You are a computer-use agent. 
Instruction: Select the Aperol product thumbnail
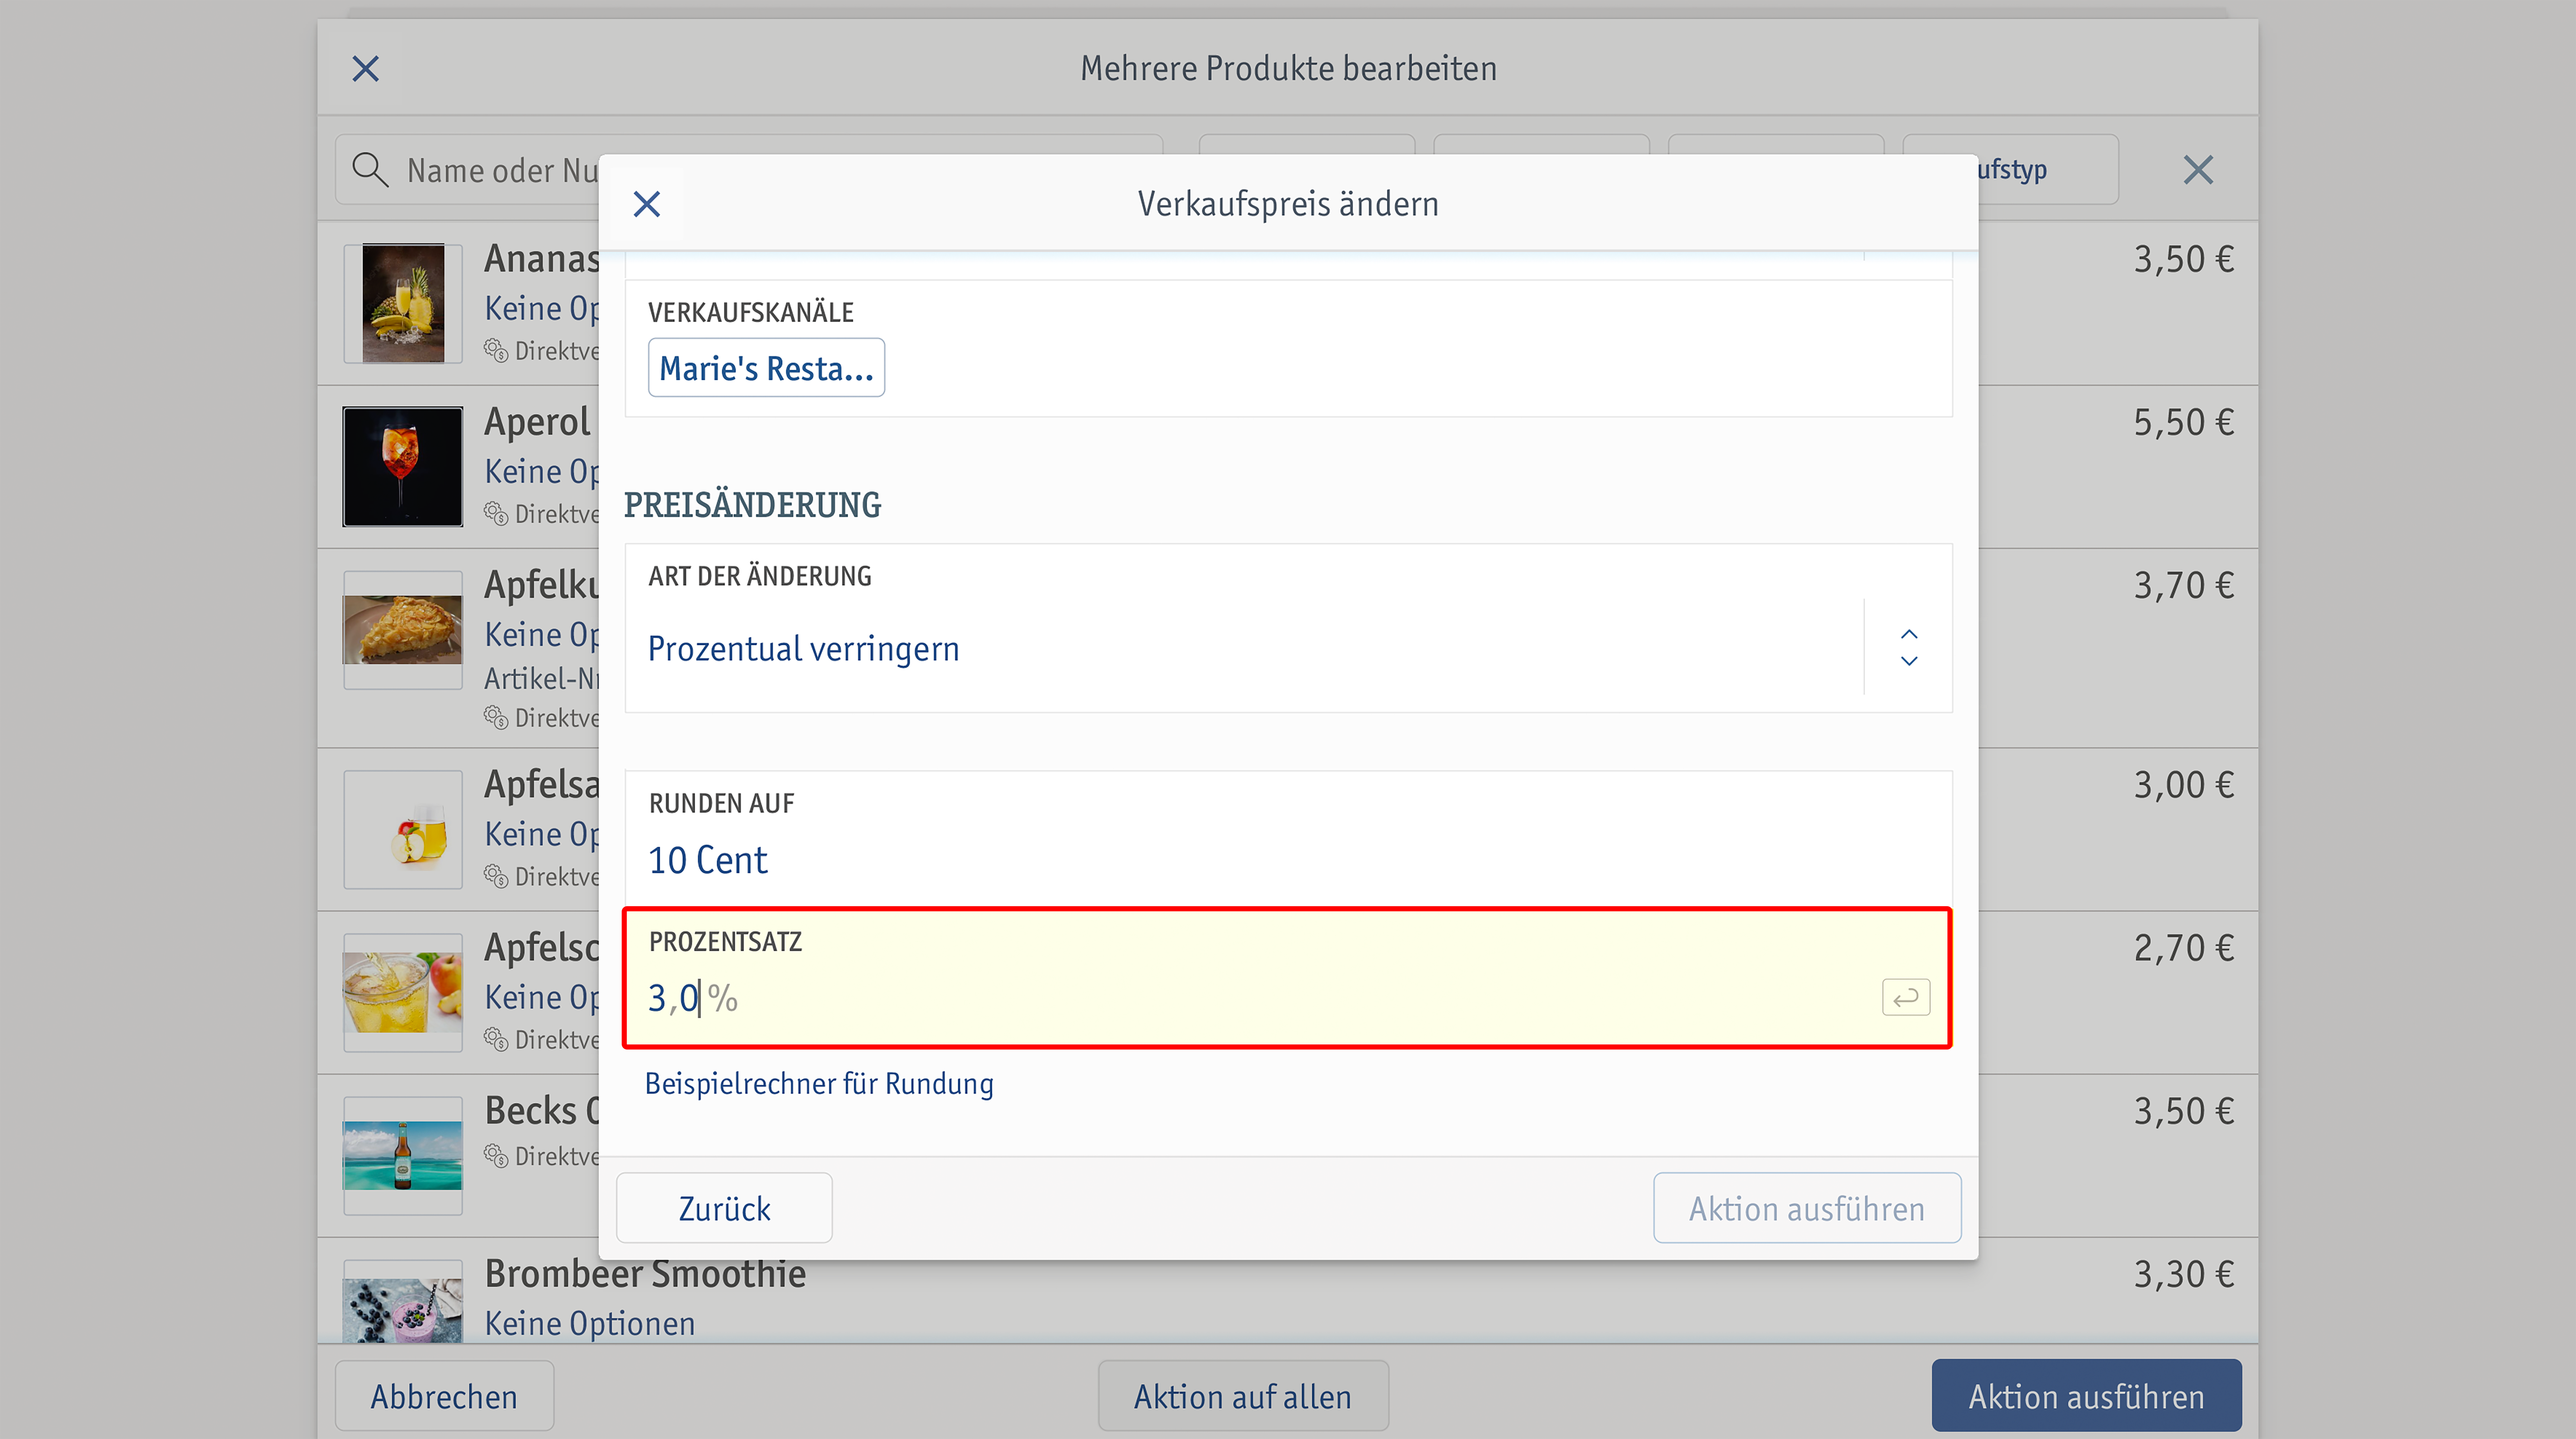pyautogui.click(x=403, y=466)
